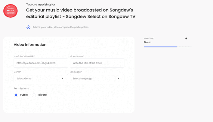Click the Next Step arrow icon

pyautogui.click(x=186, y=38)
